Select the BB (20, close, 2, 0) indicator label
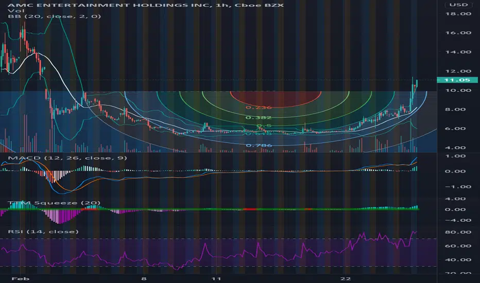The height and width of the screenshot is (283, 480). tap(54, 16)
